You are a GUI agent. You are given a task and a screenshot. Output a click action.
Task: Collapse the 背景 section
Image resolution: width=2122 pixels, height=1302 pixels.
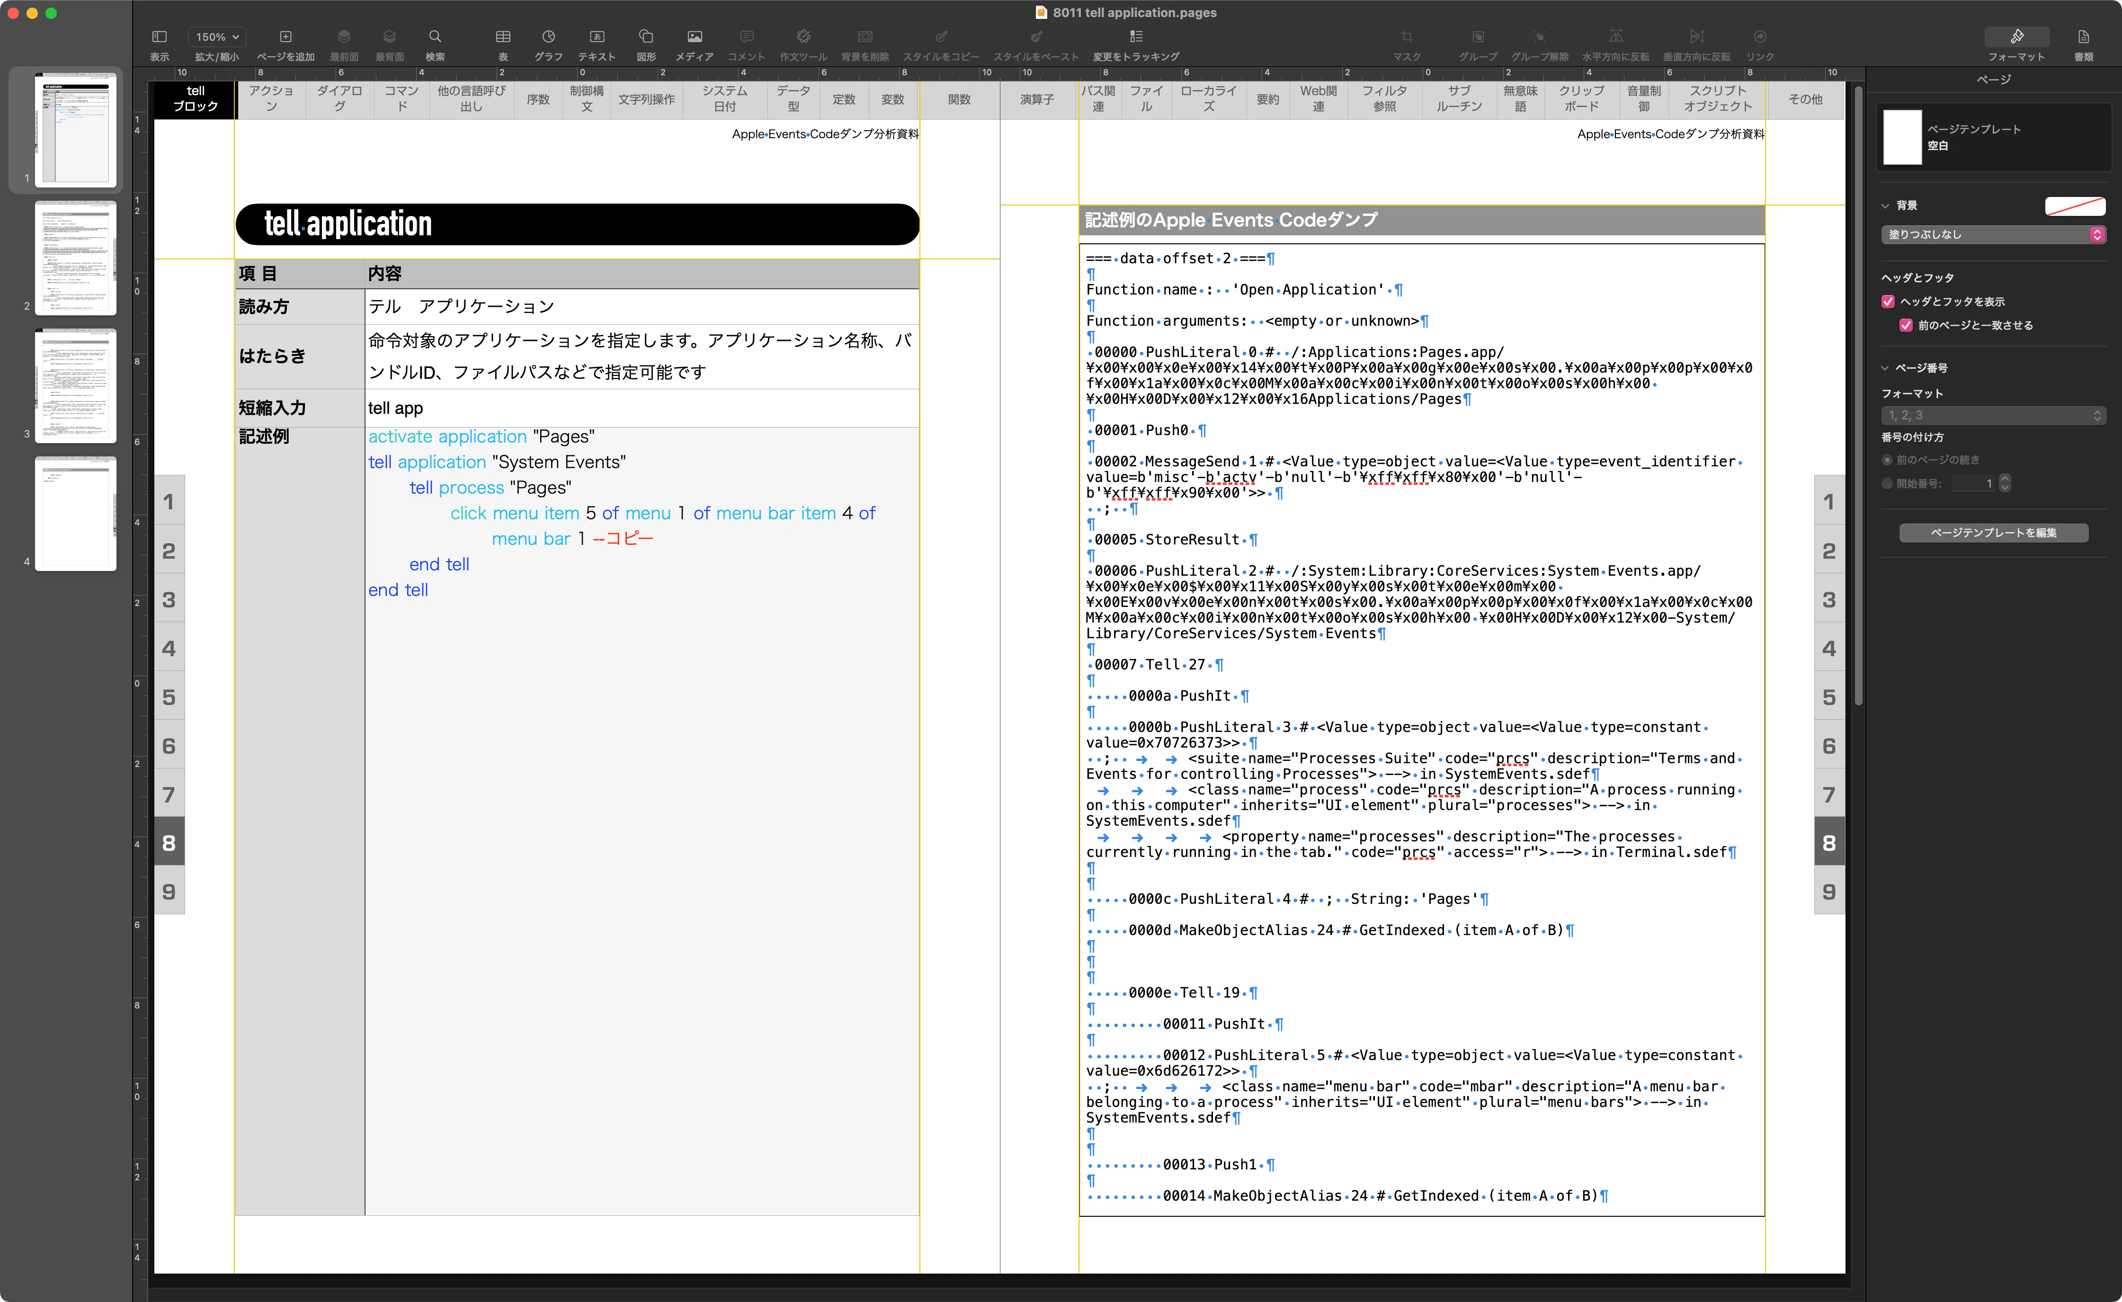(1885, 206)
